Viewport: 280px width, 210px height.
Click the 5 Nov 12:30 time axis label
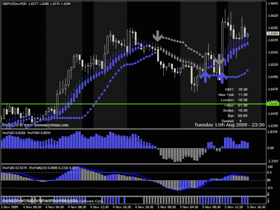[234, 207]
